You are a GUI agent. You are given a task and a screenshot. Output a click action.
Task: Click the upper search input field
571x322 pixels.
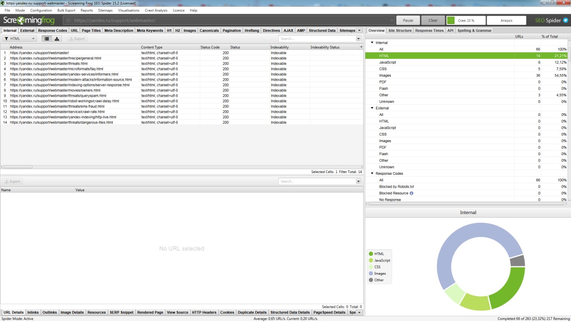pyautogui.click(x=317, y=39)
